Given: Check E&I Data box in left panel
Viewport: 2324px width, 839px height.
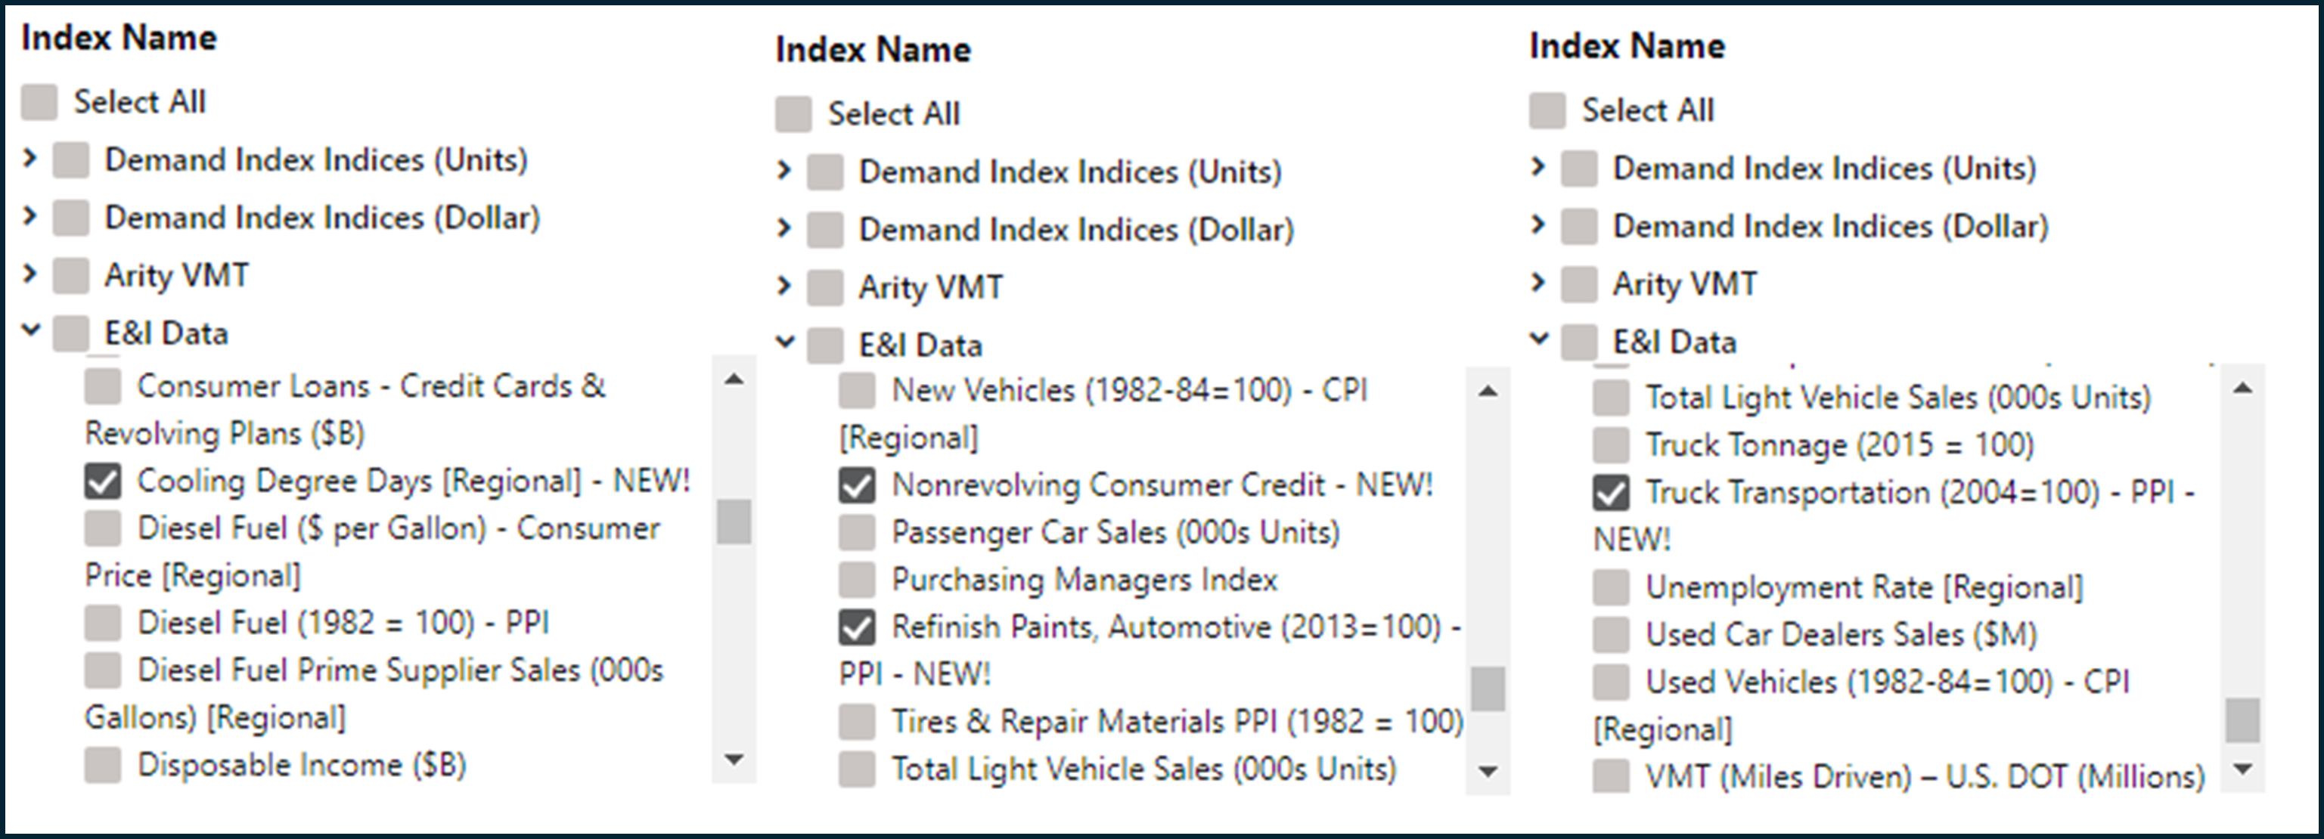Looking at the screenshot, I should pos(70,333).
